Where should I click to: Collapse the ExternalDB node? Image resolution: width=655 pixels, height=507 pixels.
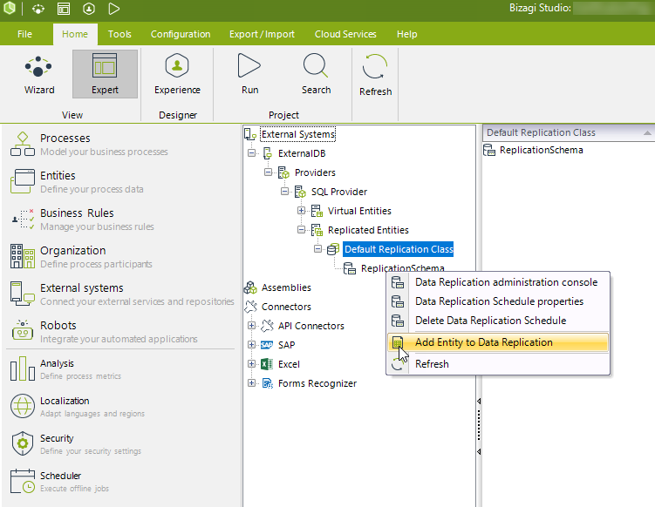tap(251, 153)
